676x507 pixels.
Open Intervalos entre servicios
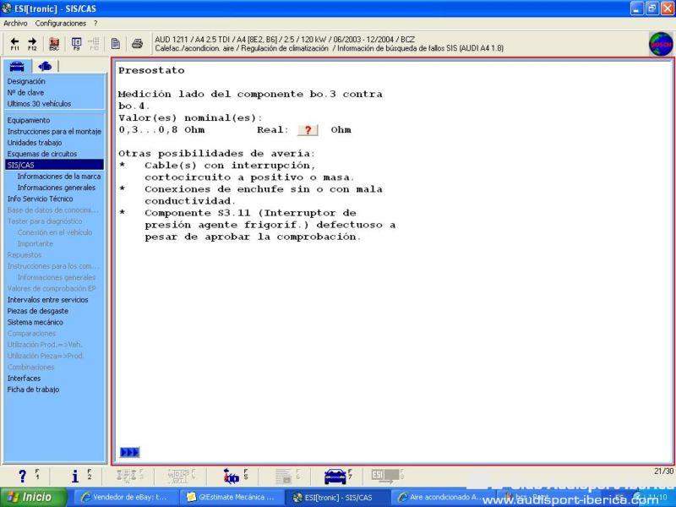point(47,300)
